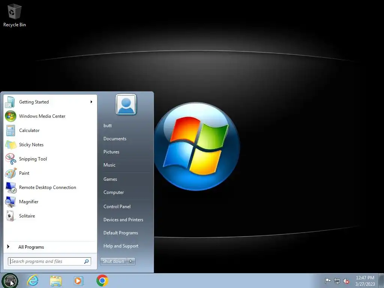384x288 pixels.
Task: Click the muted volume tray icon
Action: click(x=346, y=281)
